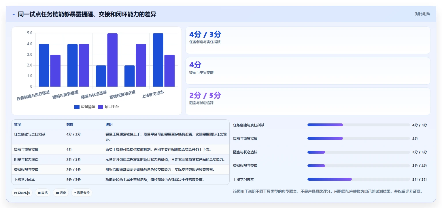This screenshot has width=442, height=208.
Task: Click the 项目平台 bar for 任务创建与责任指派
Action: click(x=55, y=70)
